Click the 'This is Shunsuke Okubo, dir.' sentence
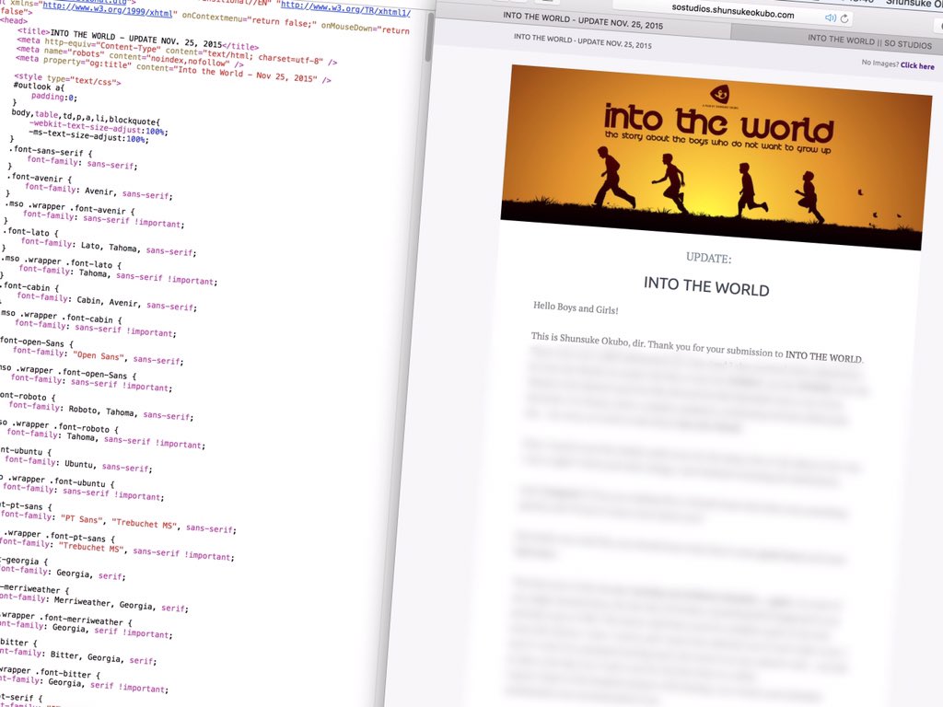 pyautogui.click(x=588, y=340)
